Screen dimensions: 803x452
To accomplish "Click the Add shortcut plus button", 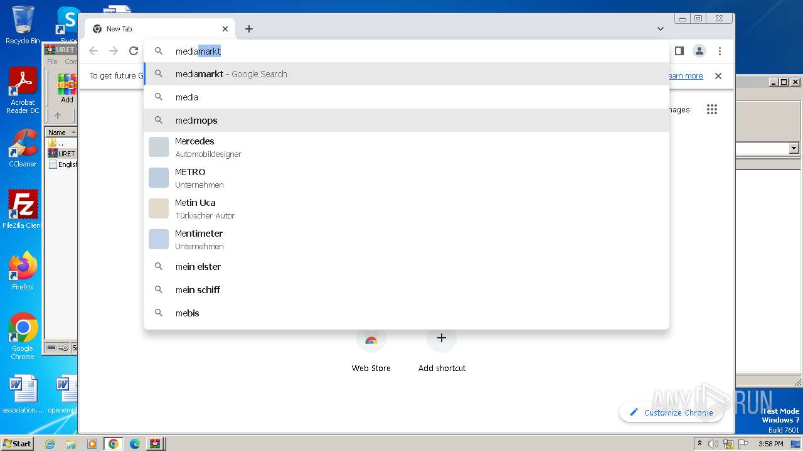I will point(442,338).
